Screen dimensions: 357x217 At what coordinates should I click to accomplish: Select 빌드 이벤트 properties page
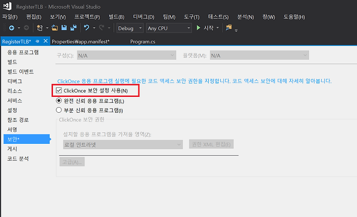click(x=20, y=72)
